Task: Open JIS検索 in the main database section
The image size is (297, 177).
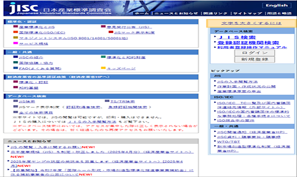Action: point(27,102)
